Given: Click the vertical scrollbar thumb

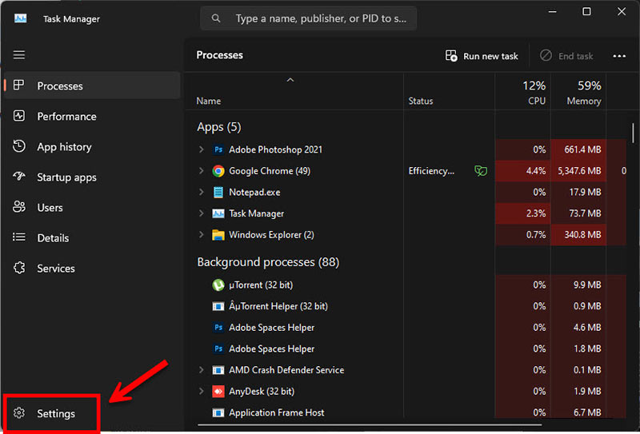Looking at the screenshot, I should click(x=633, y=133).
